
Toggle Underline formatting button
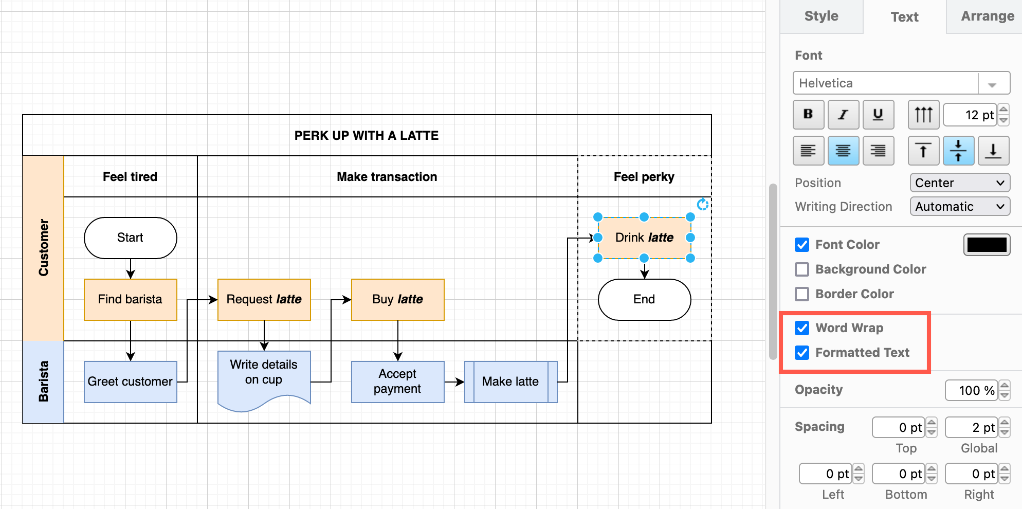pos(878,115)
